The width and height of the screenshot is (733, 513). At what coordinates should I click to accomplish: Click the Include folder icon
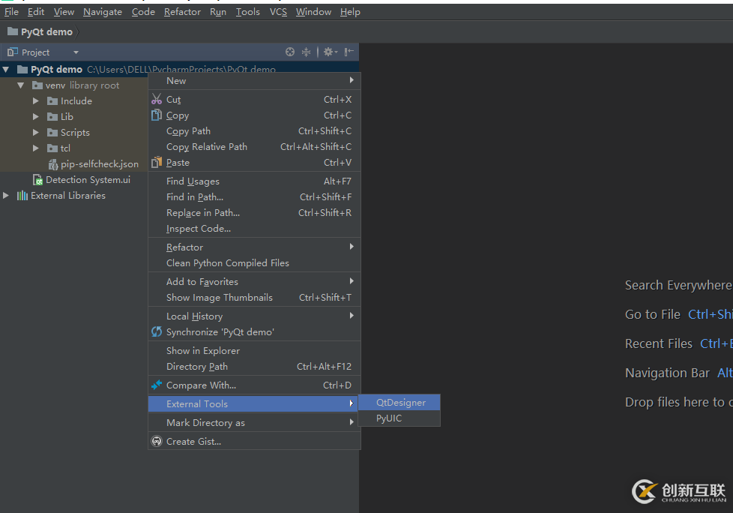click(52, 101)
